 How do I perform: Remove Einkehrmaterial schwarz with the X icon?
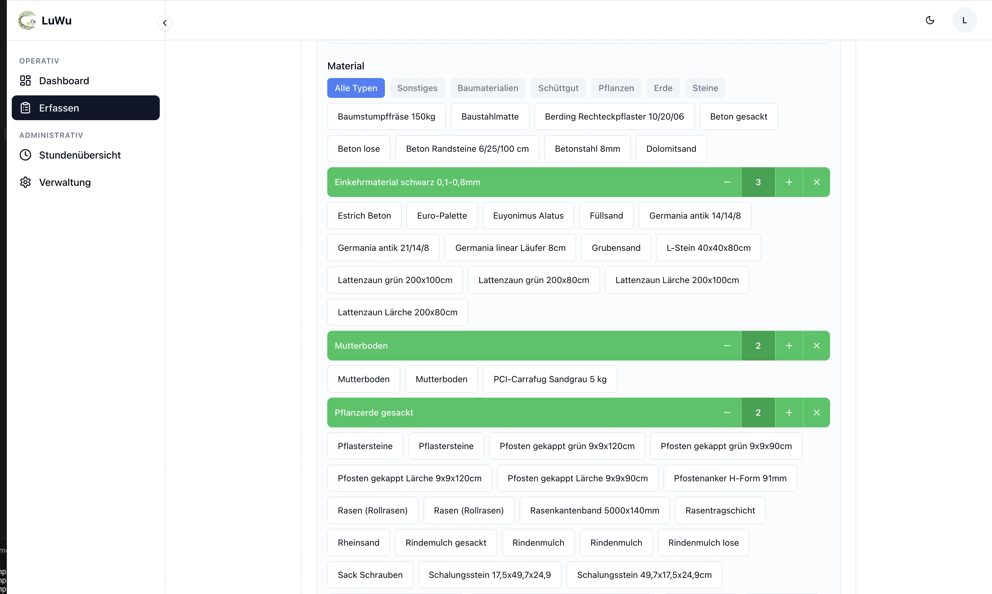[816, 182]
